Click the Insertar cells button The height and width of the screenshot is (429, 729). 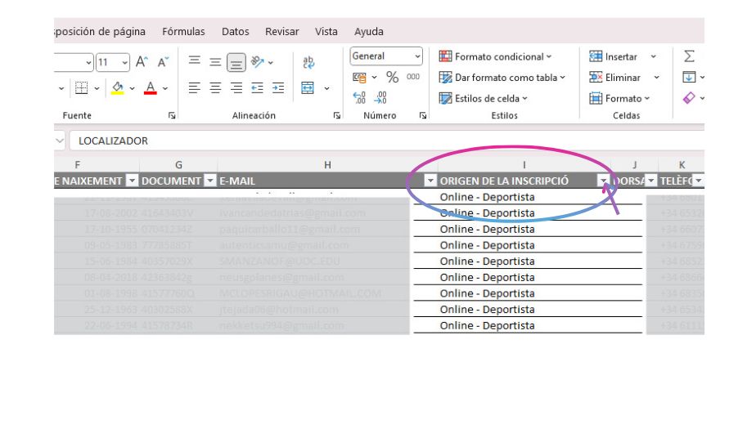[614, 56]
